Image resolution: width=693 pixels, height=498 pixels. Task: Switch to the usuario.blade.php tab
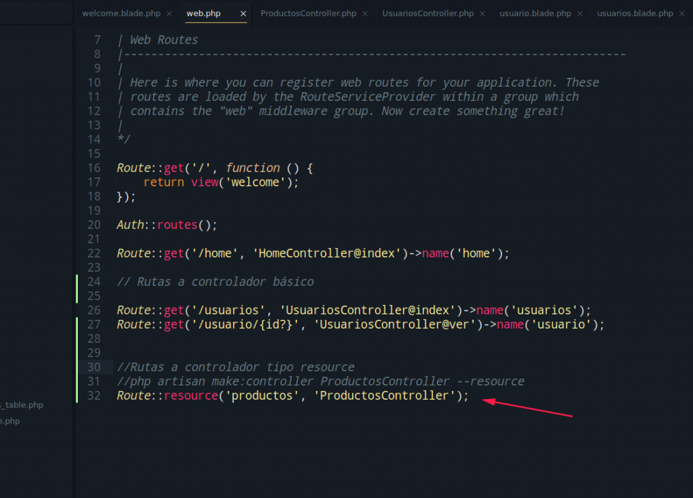535,14
